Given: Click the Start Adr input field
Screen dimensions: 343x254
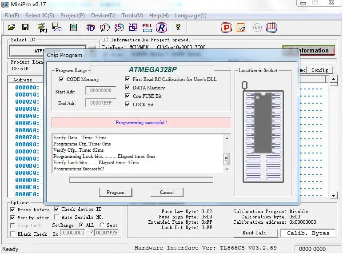Looking at the screenshot, I should click(101, 91).
